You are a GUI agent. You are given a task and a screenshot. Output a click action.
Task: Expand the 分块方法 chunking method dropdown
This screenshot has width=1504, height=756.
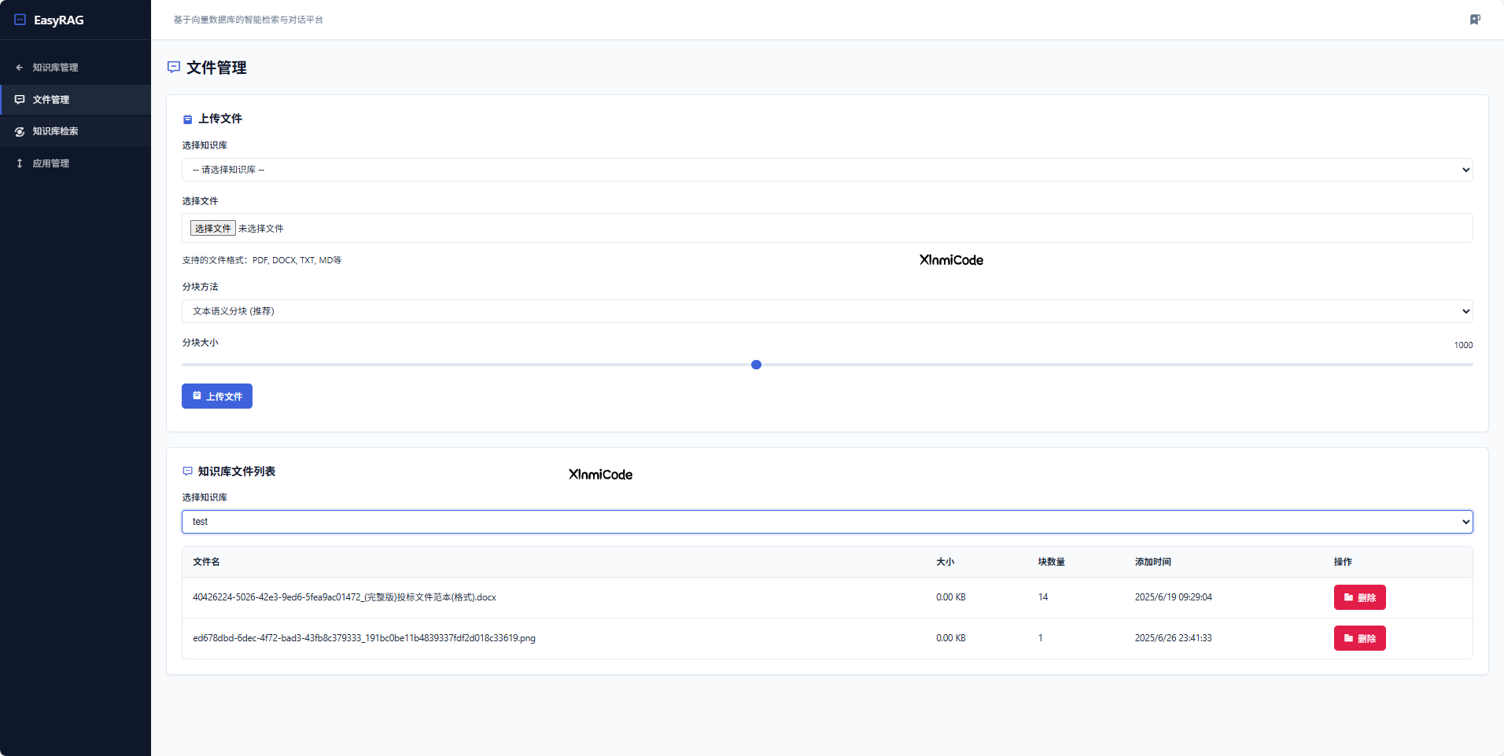827,311
